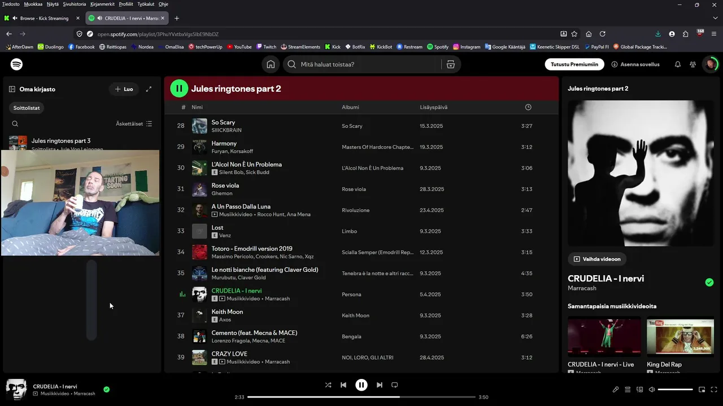The width and height of the screenshot is (723, 406).
Task: Open the Tiedosto menu
Action: (x=11, y=4)
